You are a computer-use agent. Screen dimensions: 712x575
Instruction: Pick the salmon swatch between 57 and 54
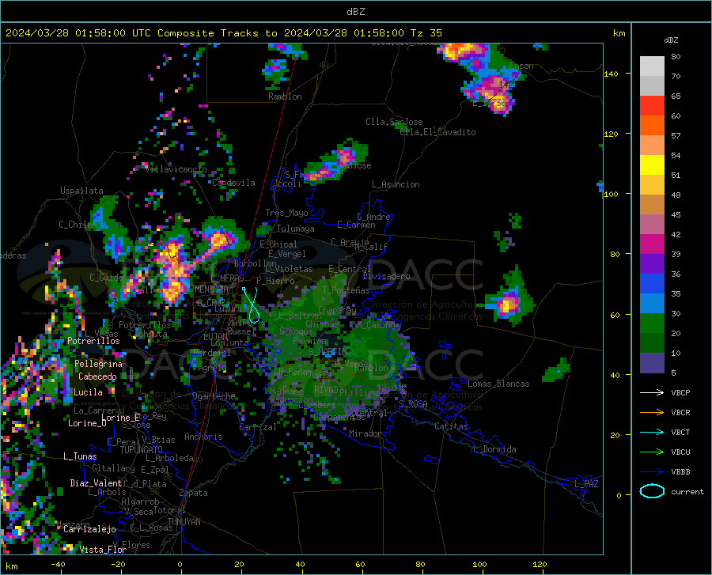[x=652, y=146]
